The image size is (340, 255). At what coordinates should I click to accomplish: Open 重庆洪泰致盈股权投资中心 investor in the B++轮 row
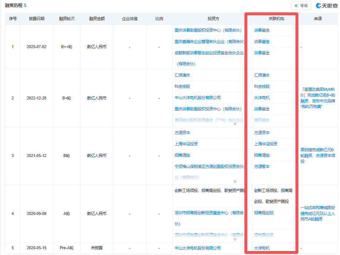tap(208, 30)
